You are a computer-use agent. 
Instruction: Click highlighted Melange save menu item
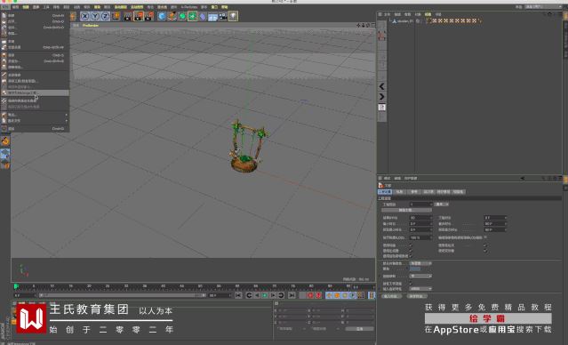pos(35,92)
